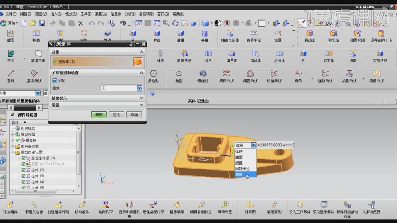Select the 拉伸 extrude tool
Image resolution: width=397 pixels, height=223 pixels.
[x=36, y=36]
